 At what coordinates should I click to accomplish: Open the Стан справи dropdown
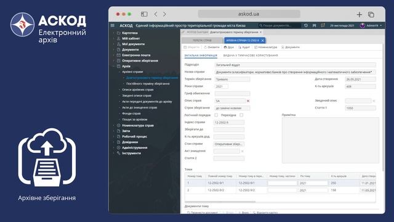[228, 144]
